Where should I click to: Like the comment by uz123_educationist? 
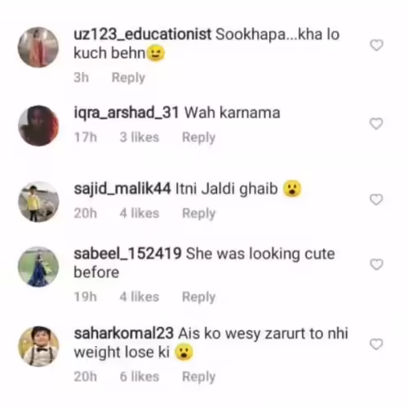tap(377, 45)
